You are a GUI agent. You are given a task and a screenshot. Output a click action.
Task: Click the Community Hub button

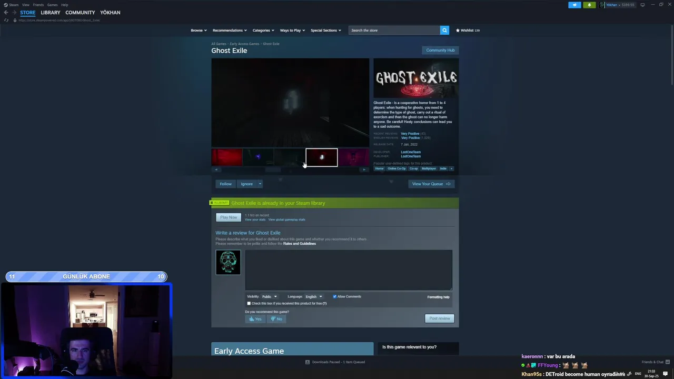pyautogui.click(x=440, y=50)
